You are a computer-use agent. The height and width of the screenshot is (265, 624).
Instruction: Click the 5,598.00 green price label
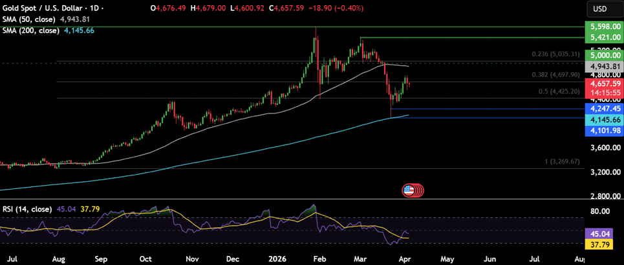(602, 26)
